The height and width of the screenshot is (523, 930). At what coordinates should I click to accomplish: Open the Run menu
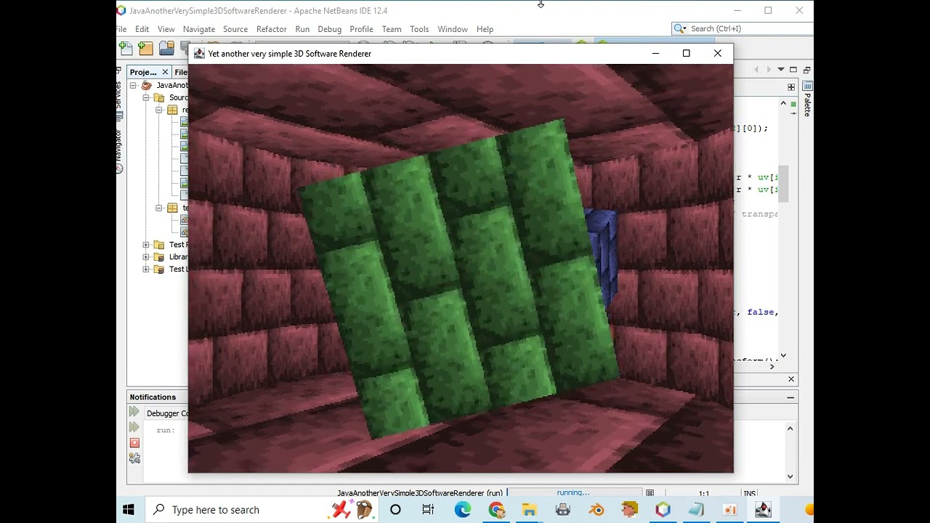pos(302,29)
